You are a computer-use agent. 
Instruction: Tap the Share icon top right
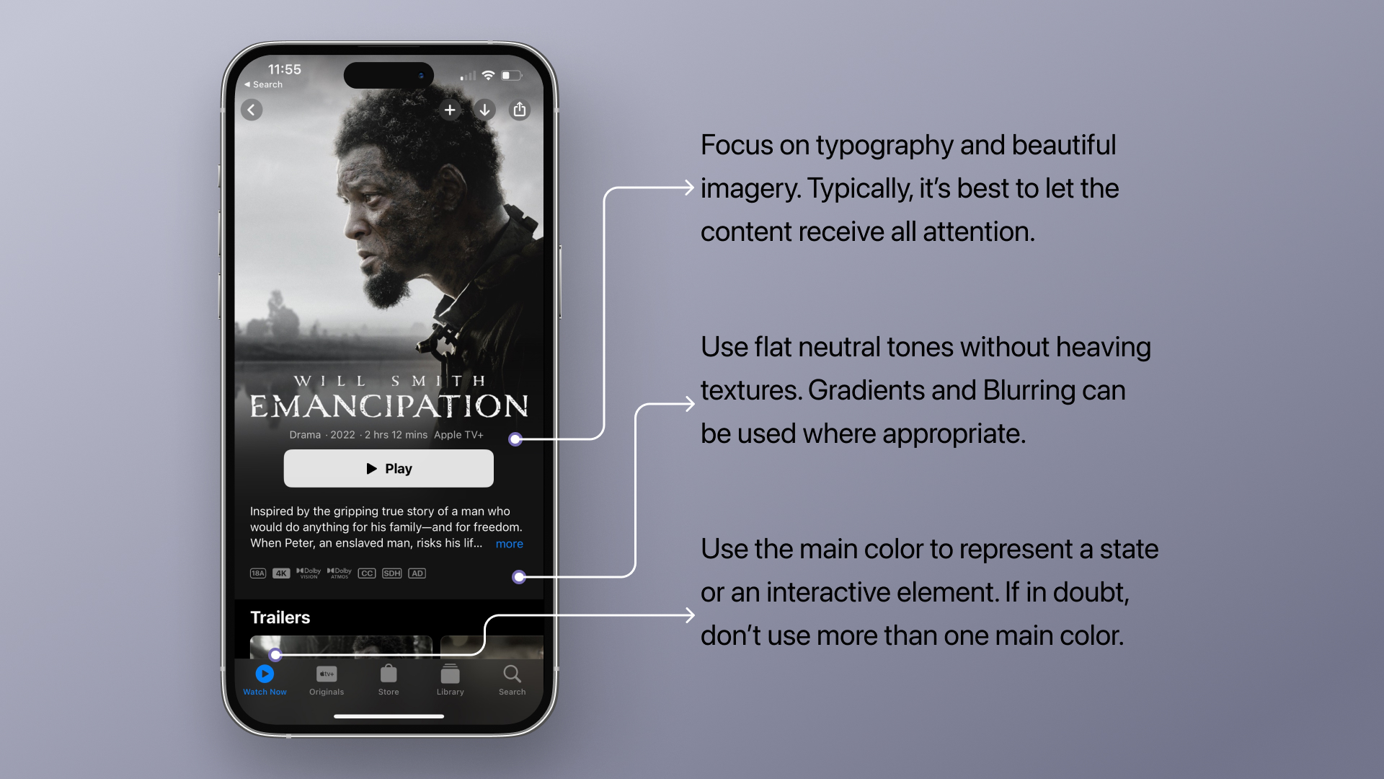(x=520, y=110)
